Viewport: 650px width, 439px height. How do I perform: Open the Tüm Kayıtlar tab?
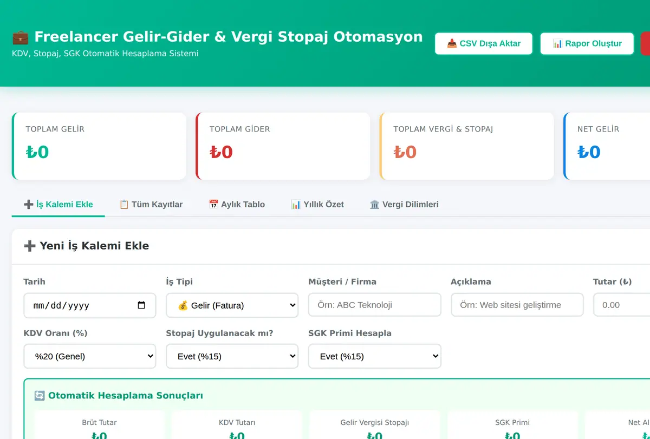pos(151,205)
